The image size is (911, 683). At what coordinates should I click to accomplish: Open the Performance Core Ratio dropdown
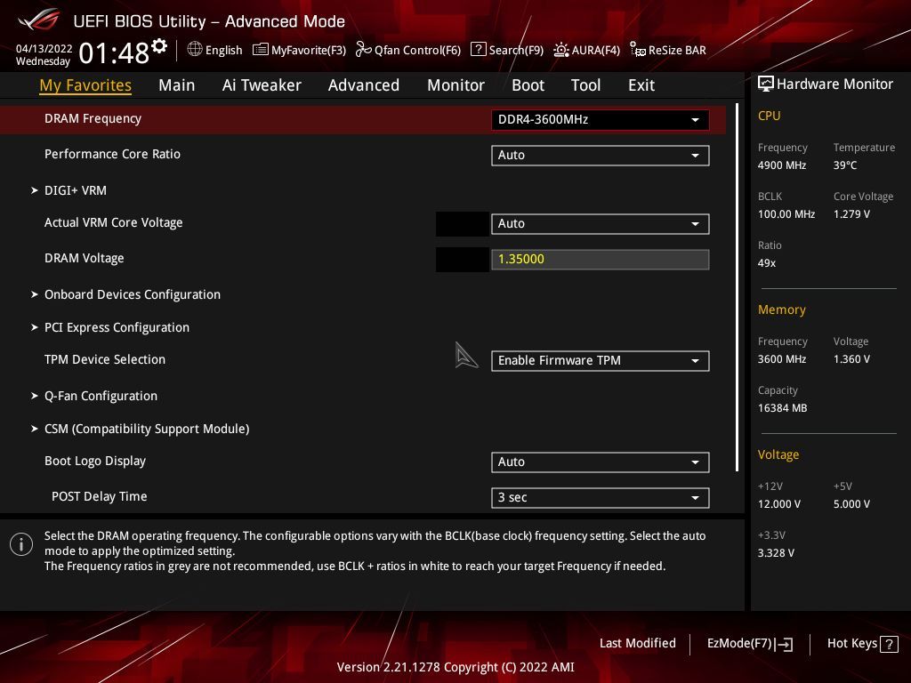pyautogui.click(x=601, y=155)
